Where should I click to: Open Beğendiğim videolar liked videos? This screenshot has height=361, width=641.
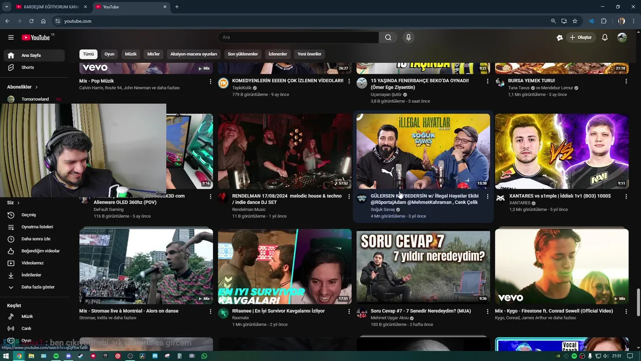click(x=34, y=251)
